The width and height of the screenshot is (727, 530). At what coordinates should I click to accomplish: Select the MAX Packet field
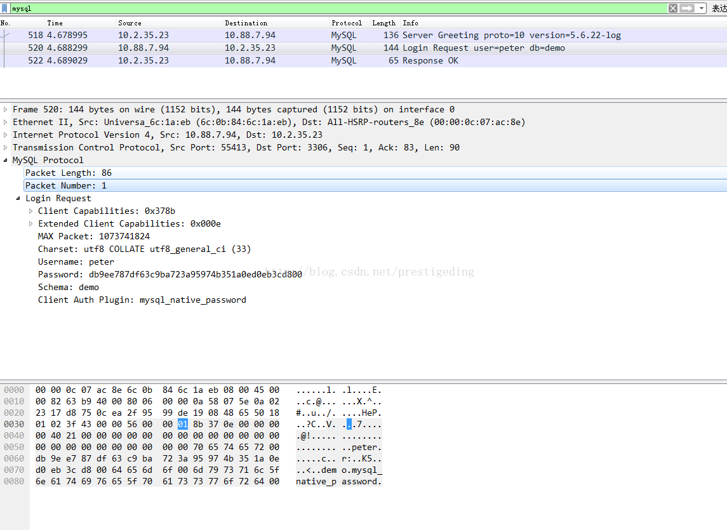pyautogui.click(x=94, y=237)
